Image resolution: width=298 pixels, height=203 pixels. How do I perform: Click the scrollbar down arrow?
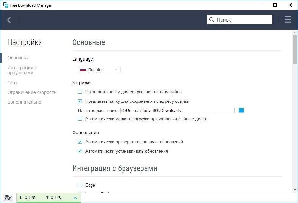pos(295,189)
